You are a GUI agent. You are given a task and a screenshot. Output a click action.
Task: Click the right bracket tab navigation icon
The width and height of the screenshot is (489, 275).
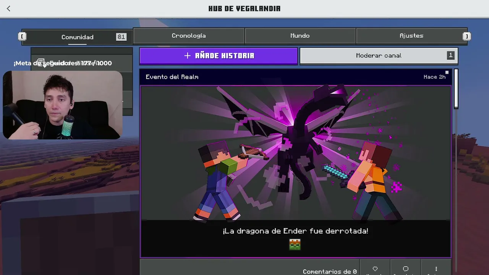click(x=466, y=36)
